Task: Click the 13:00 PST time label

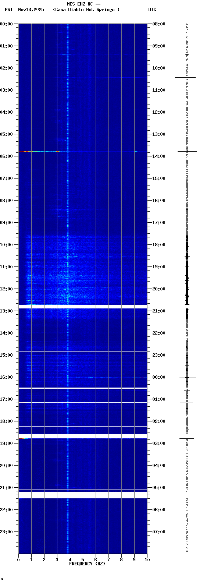Action: pyautogui.click(x=7, y=311)
